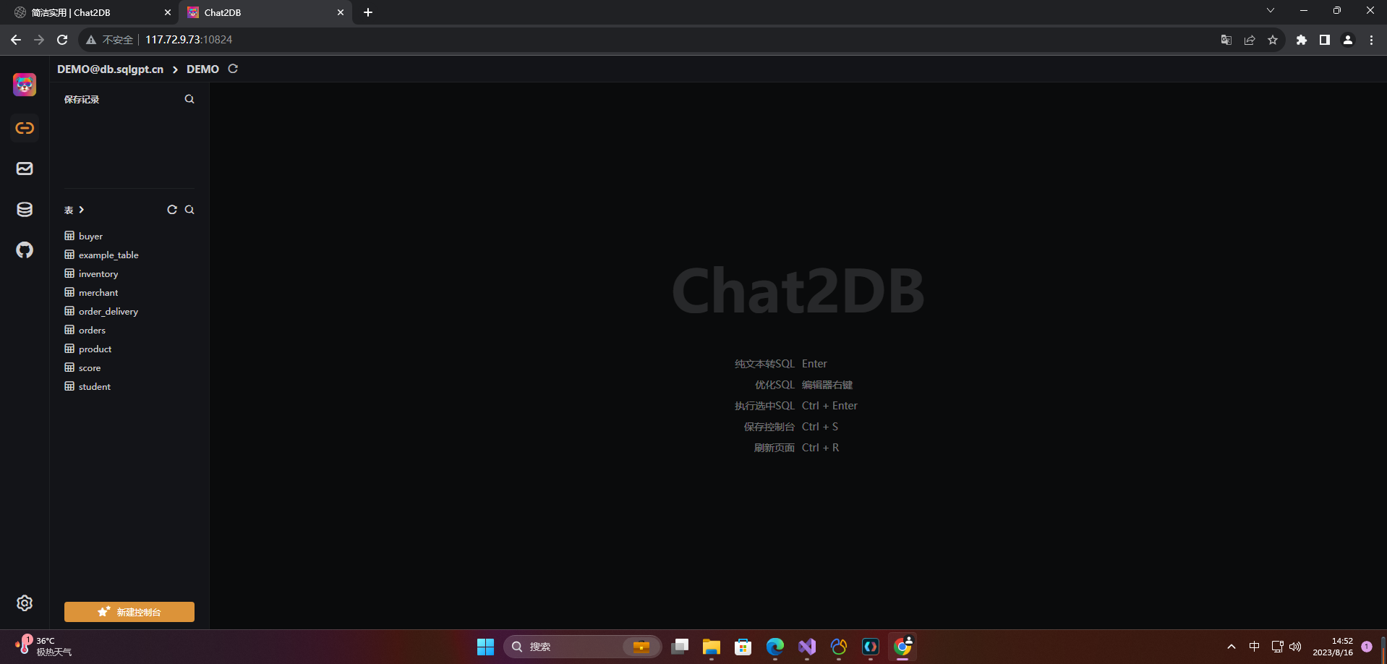Share this page via the share icon

point(1250,40)
